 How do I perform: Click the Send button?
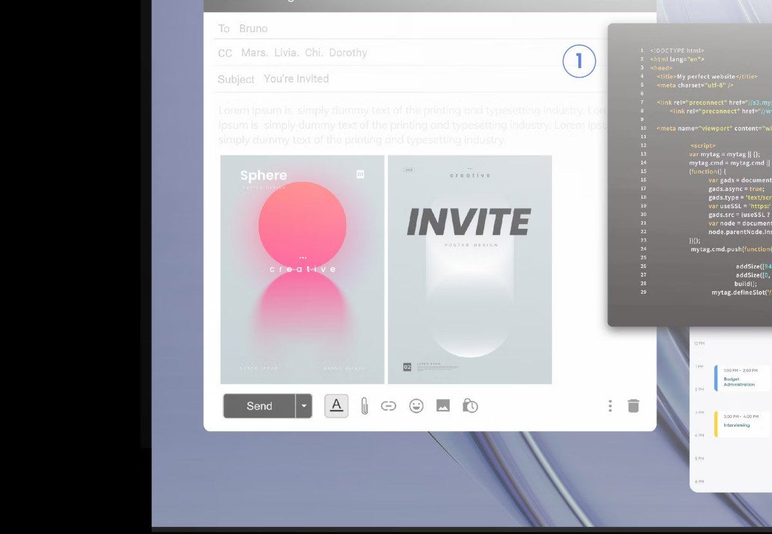(x=259, y=406)
